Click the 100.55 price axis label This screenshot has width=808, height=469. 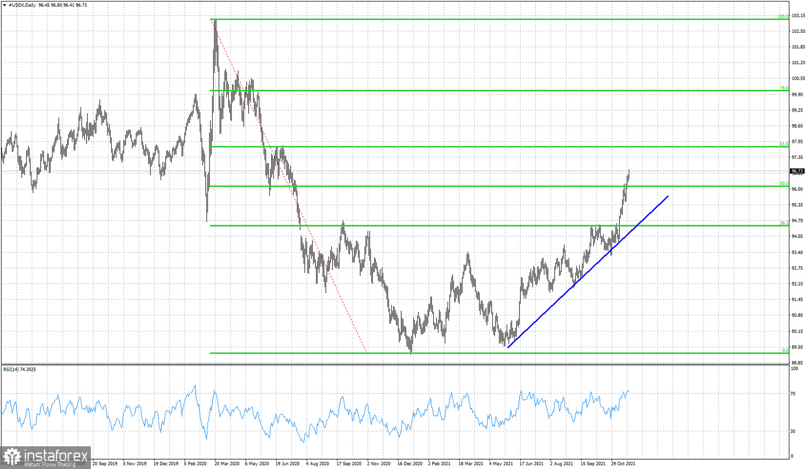(798, 79)
